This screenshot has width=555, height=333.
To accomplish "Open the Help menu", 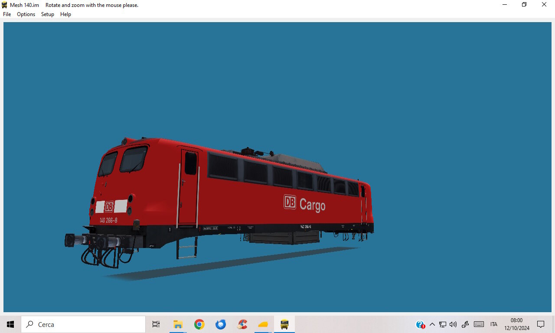I will [65, 14].
